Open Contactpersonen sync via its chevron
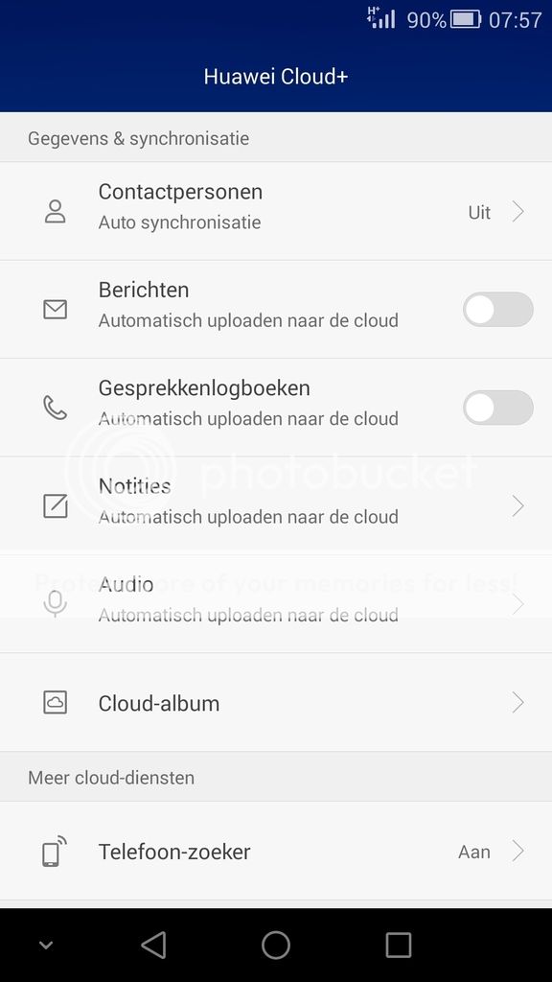 [517, 212]
